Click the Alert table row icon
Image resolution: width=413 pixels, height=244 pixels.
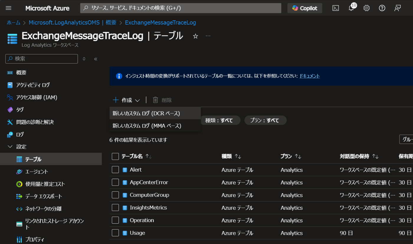(125, 170)
